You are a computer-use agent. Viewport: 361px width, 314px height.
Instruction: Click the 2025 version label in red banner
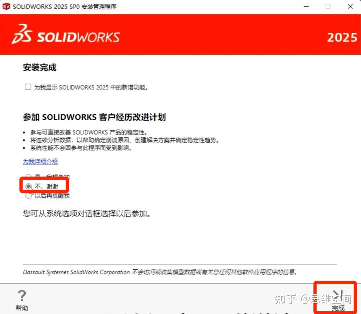click(342, 37)
